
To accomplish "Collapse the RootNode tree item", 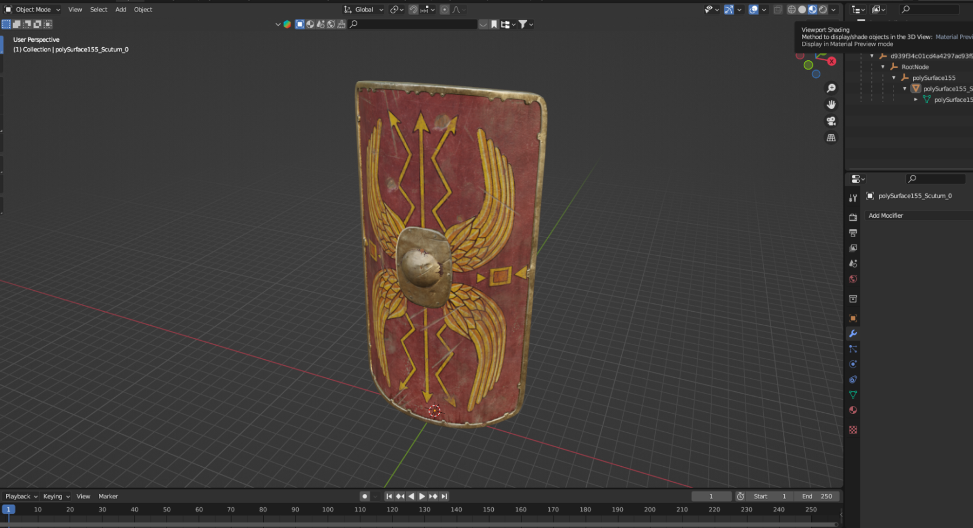I will click(x=883, y=67).
